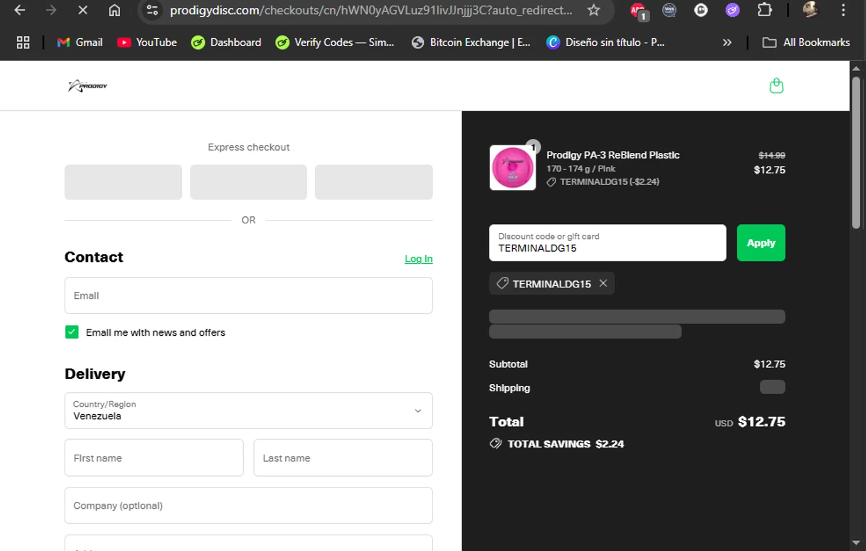
Task: Stop loading the page with the X button
Action: pos(83,10)
